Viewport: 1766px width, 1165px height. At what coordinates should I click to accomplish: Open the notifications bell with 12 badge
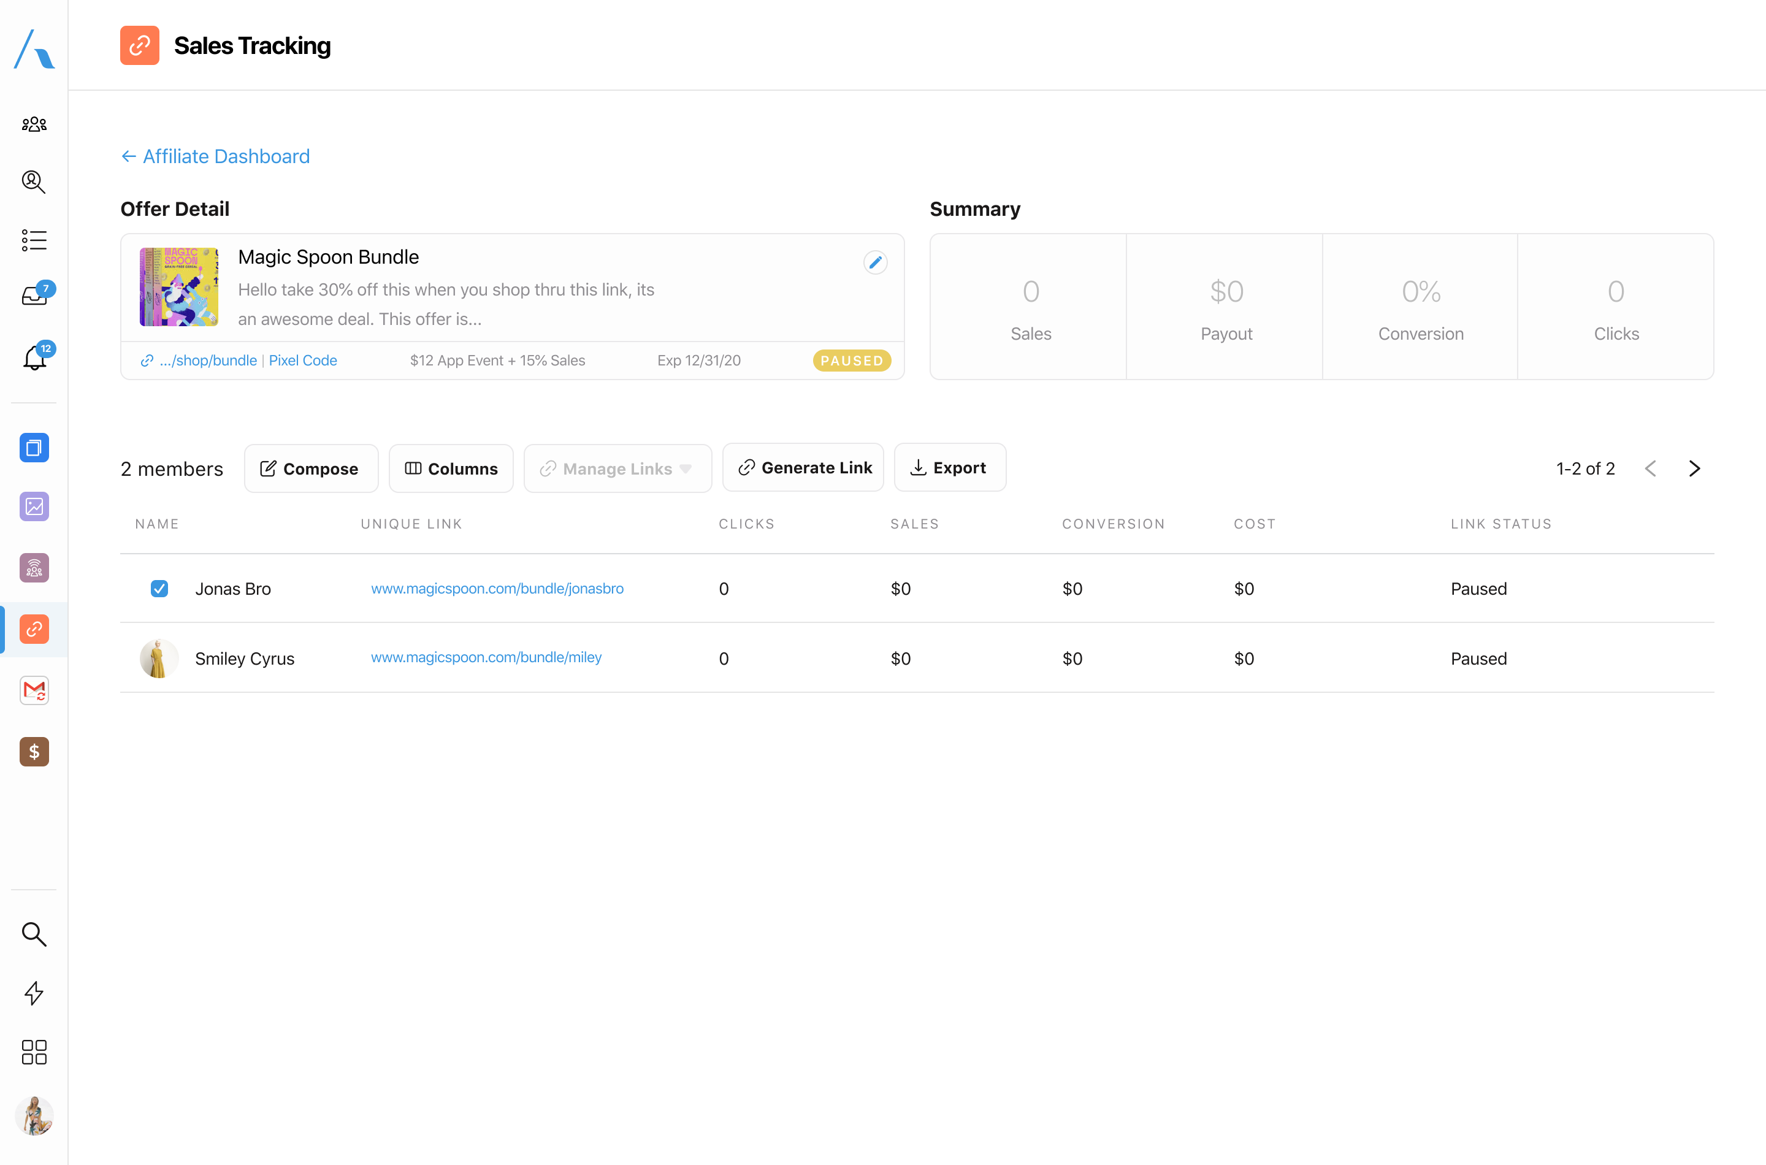point(34,358)
